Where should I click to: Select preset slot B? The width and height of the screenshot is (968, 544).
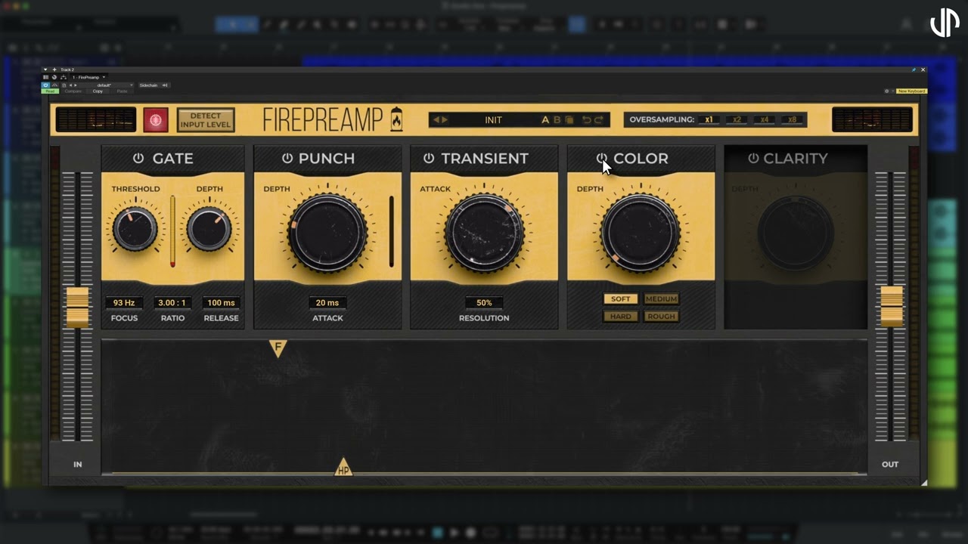tap(557, 120)
